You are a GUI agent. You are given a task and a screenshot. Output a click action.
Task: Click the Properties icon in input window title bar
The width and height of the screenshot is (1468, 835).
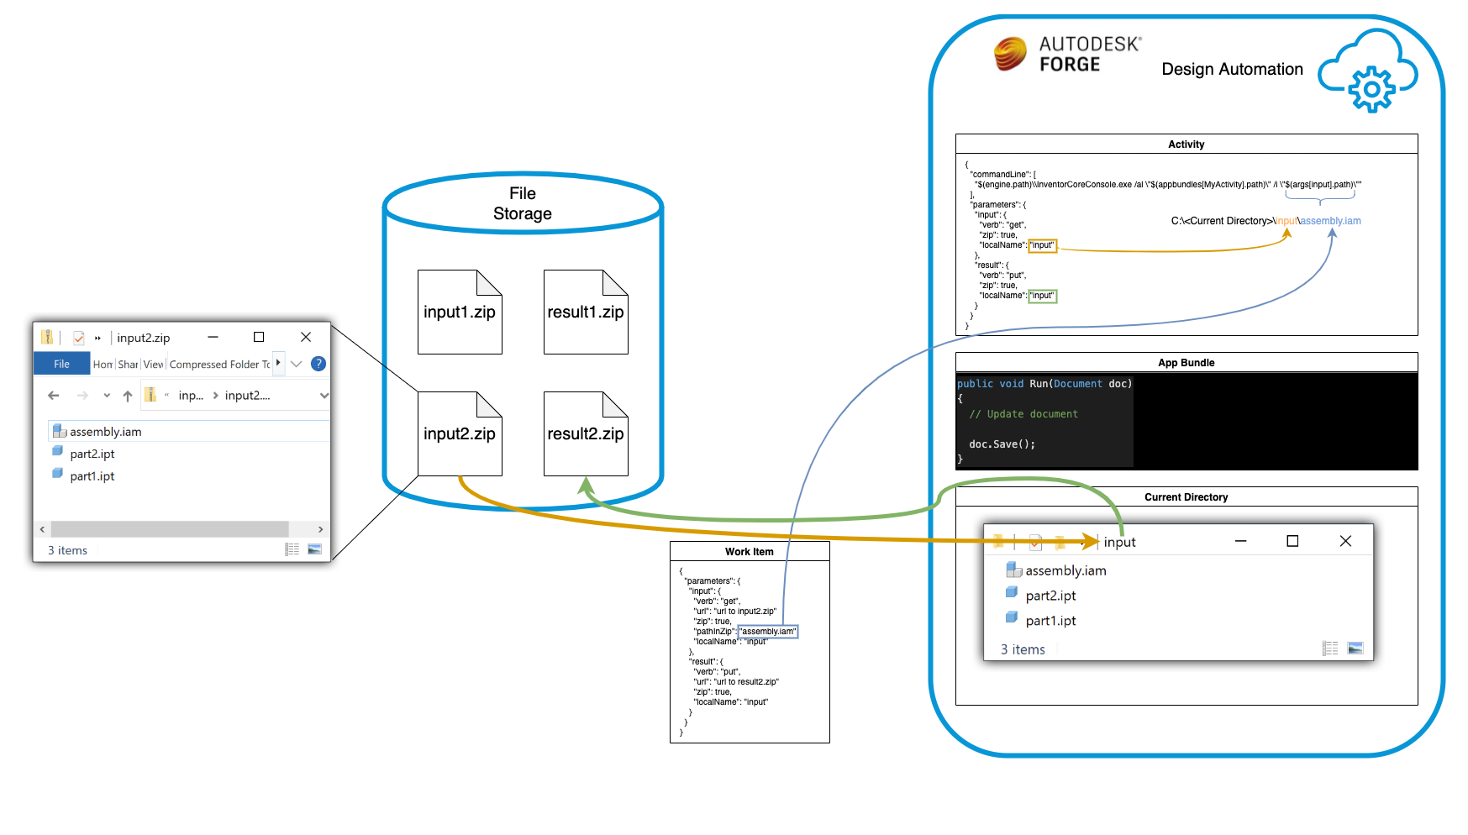click(1035, 542)
